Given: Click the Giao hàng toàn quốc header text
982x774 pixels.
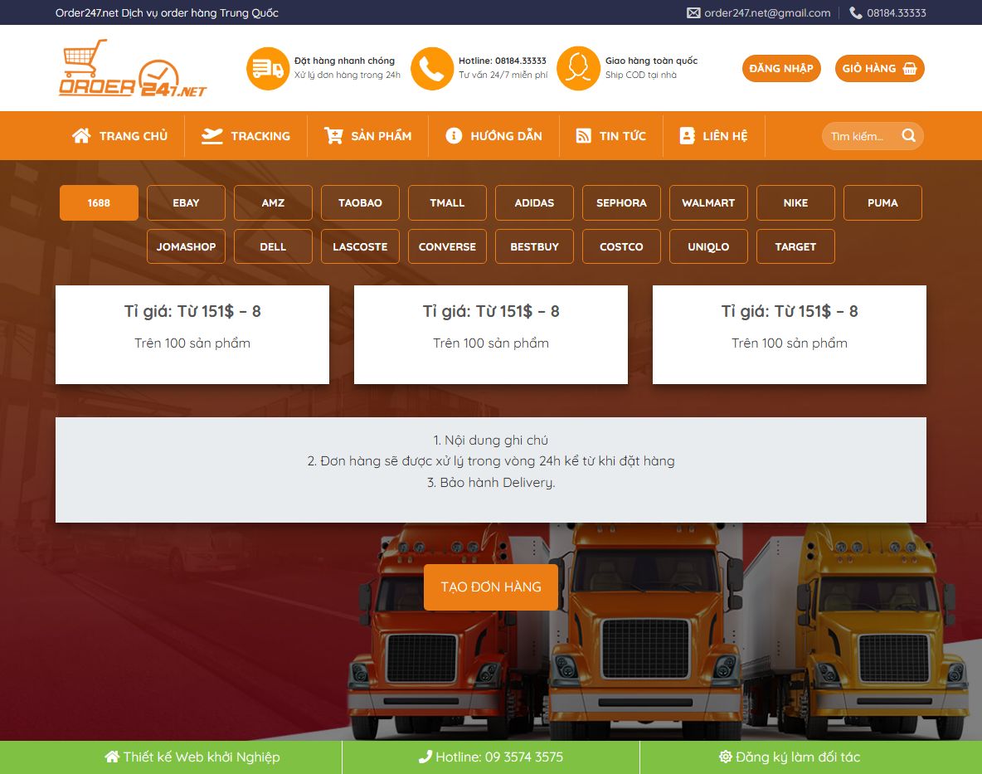Looking at the screenshot, I should 651,61.
